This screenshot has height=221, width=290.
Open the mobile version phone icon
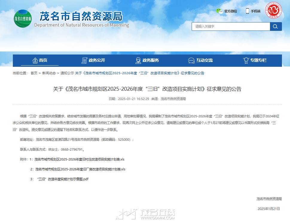[x=248, y=11]
